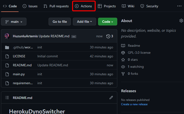Open the README.md file in file list
This screenshot has height=114, width=184.
coord(22,65)
